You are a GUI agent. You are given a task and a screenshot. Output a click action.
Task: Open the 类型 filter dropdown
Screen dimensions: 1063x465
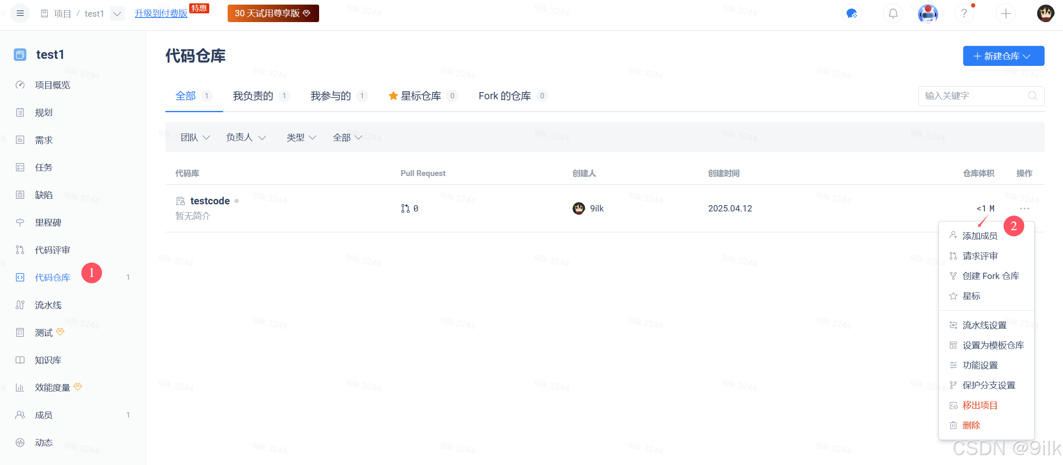click(x=301, y=137)
